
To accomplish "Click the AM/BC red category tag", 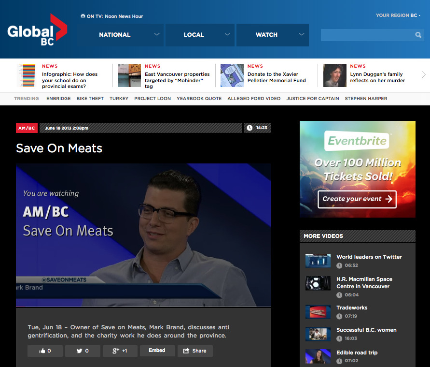I will pyautogui.click(x=27, y=128).
